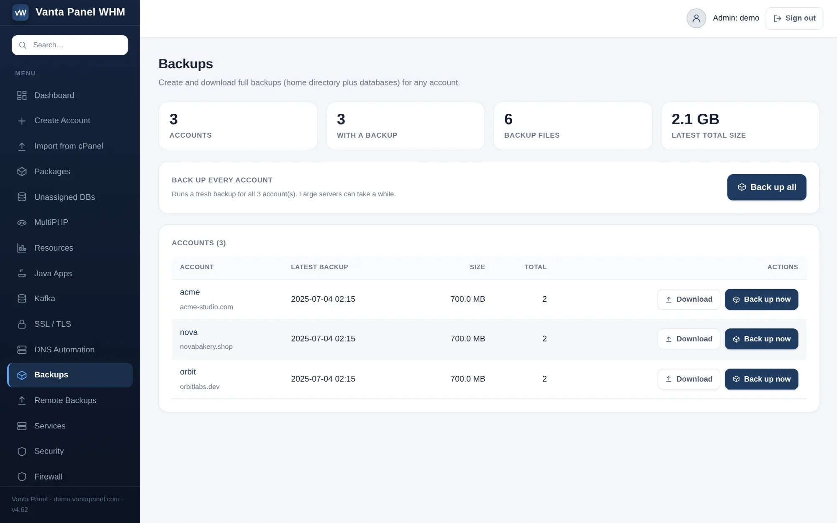Click the plus icon beside Create Account
Viewport: 837px width, 523px height.
point(22,121)
